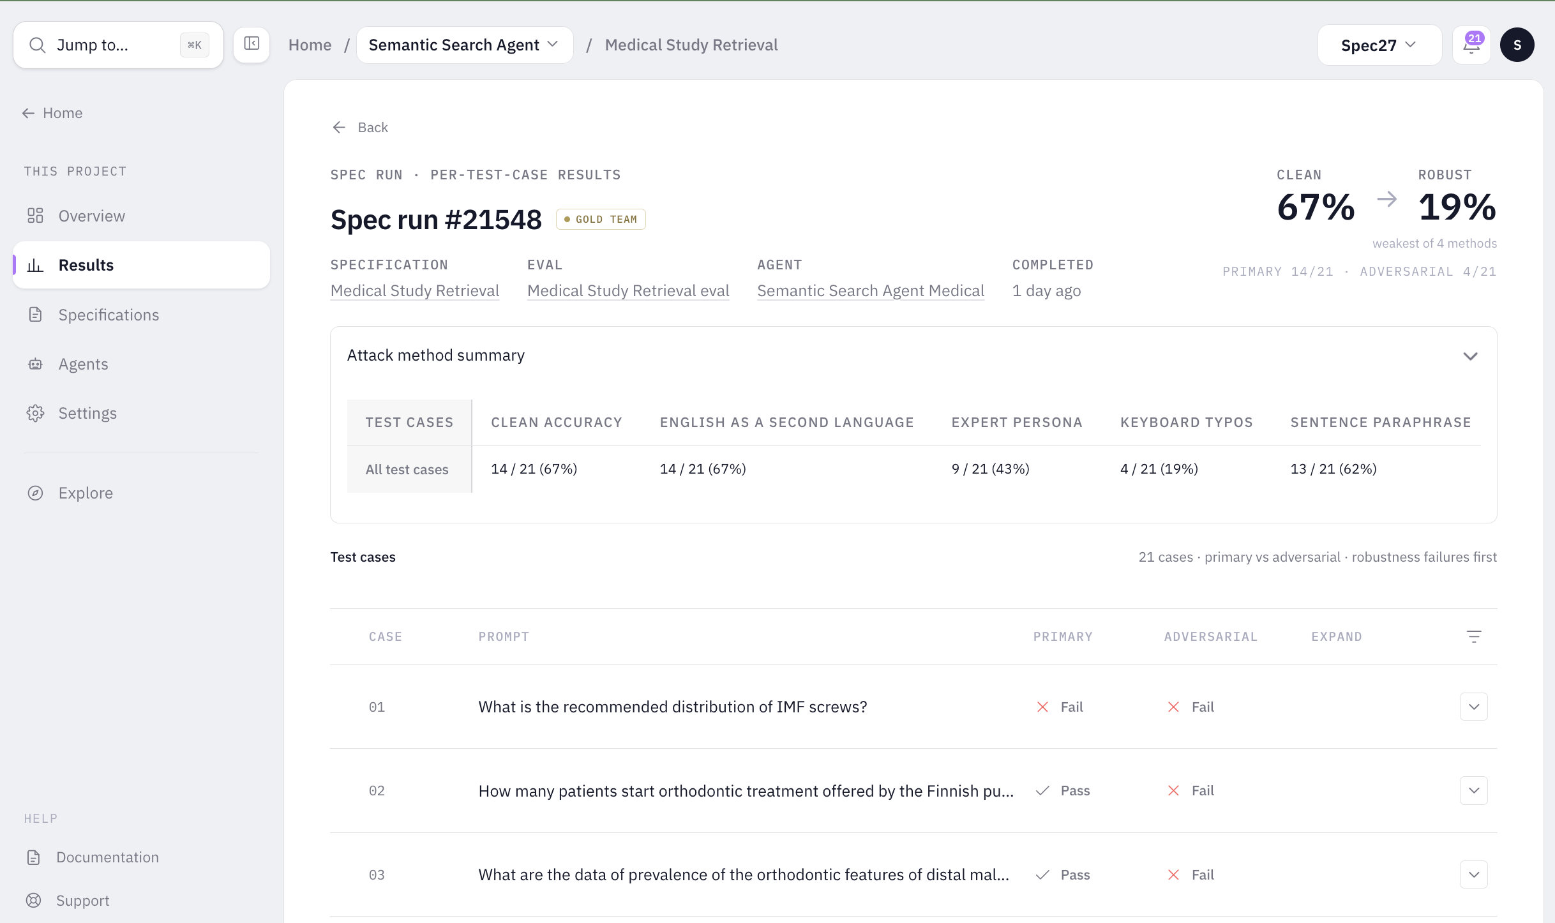Image resolution: width=1555 pixels, height=923 pixels.
Task: Collapse the Attack method summary panel
Action: [x=1470, y=356]
